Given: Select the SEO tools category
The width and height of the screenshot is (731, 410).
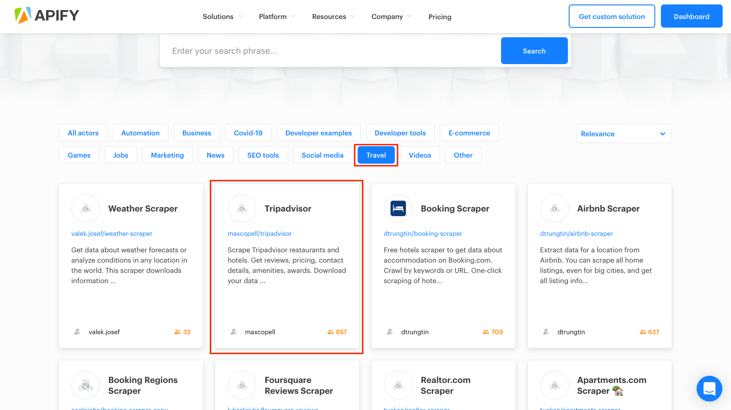Looking at the screenshot, I should coord(263,155).
